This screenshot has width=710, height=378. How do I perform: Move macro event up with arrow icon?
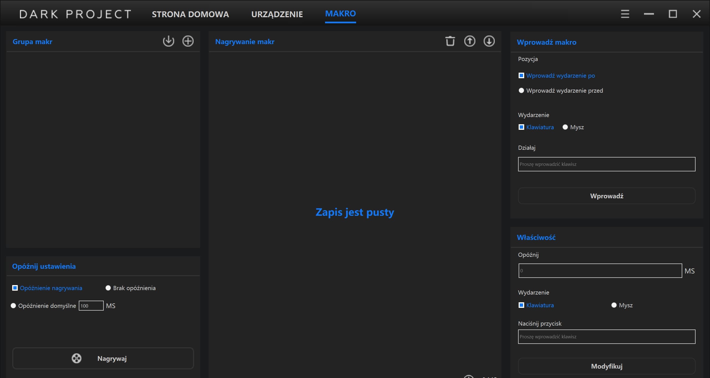[470, 41]
